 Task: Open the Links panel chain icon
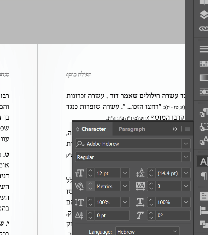204,28
